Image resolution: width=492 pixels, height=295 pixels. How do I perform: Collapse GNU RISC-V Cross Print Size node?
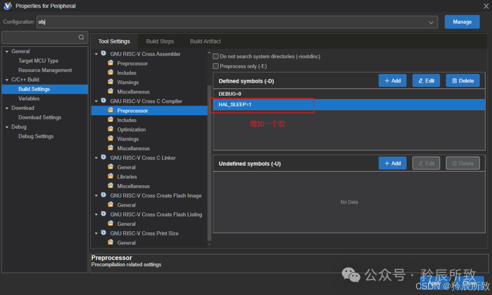click(x=96, y=233)
